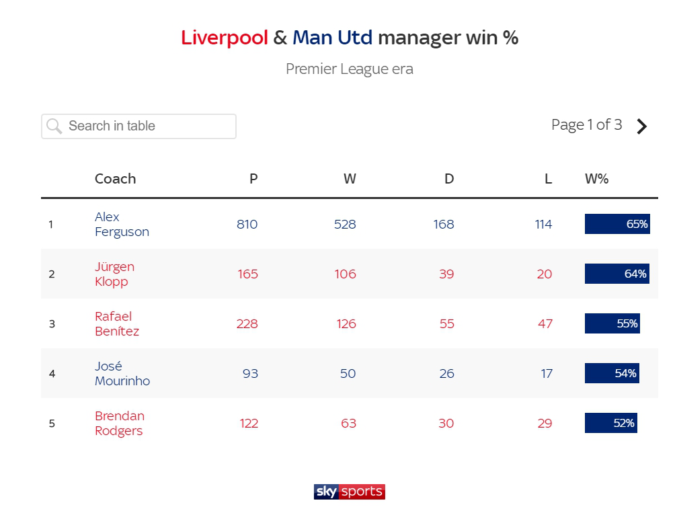Click Ferguson's 810 games played value

point(247,225)
